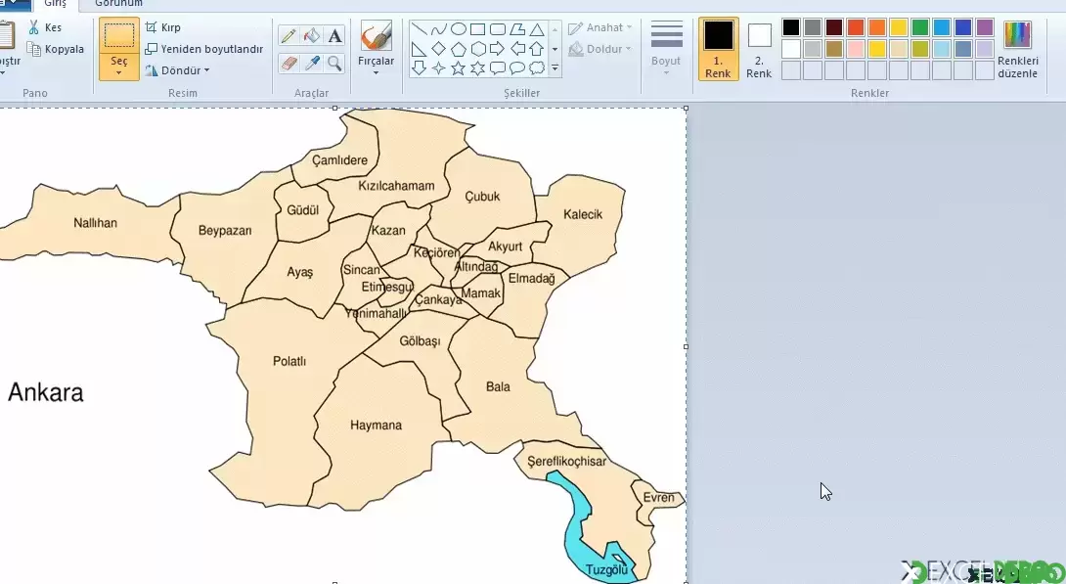Choose the Down arrow shape
Screen dimensions: 1066x584
click(420, 67)
